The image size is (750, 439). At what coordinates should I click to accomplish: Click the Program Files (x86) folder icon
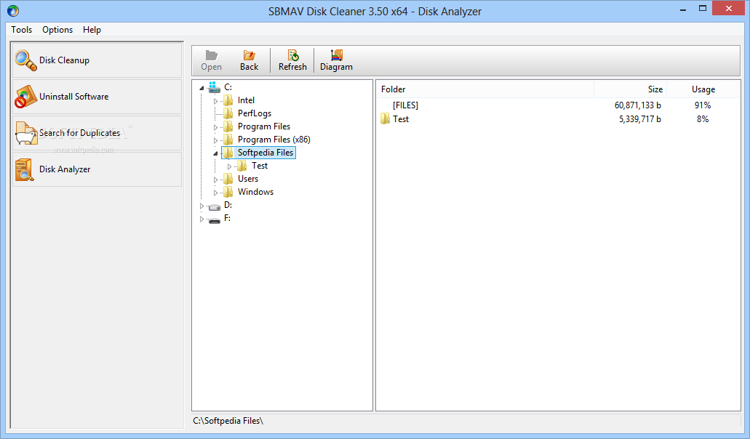coord(228,140)
